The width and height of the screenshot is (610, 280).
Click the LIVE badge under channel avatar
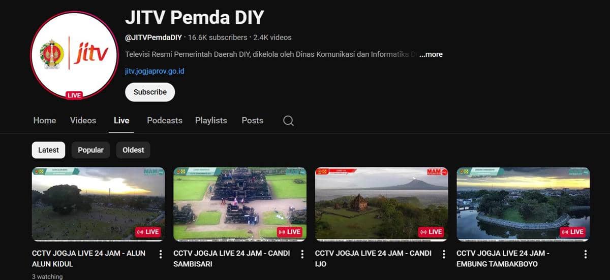pyautogui.click(x=74, y=95)
